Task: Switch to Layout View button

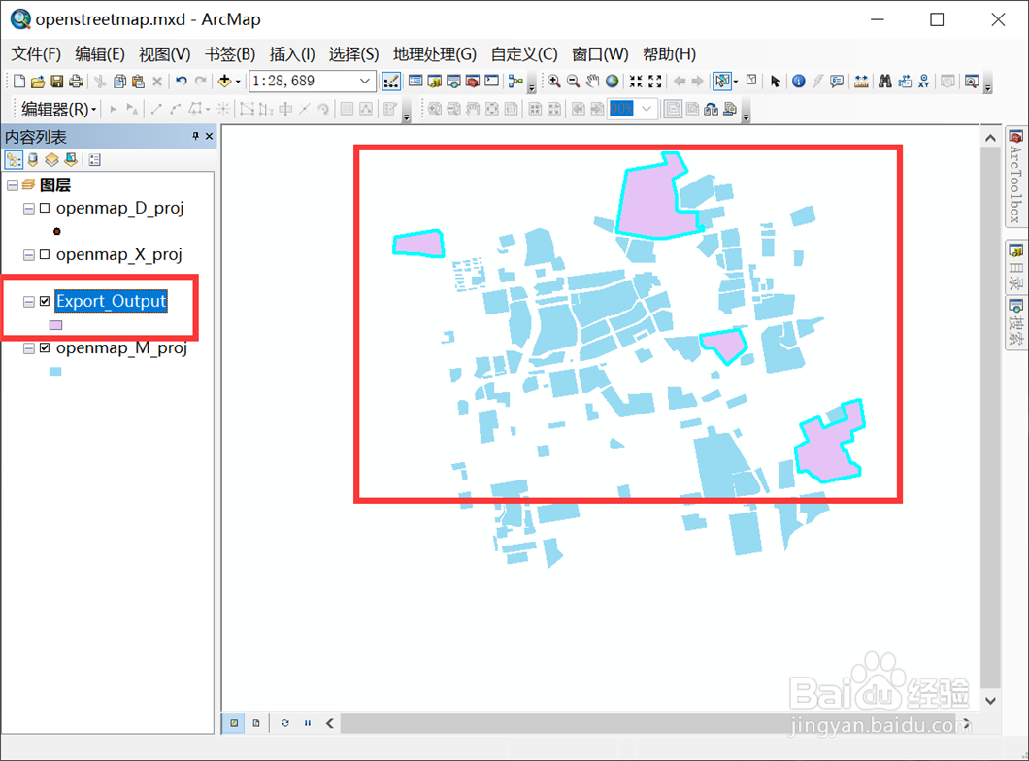Action: [256, 723]
